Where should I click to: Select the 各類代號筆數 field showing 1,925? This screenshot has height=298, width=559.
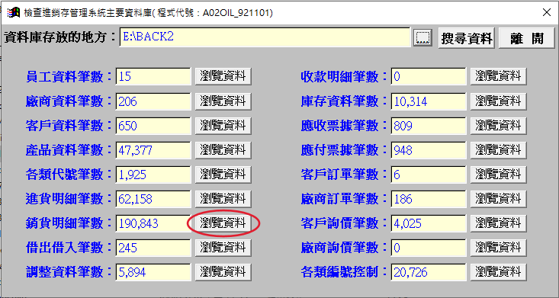153,175
